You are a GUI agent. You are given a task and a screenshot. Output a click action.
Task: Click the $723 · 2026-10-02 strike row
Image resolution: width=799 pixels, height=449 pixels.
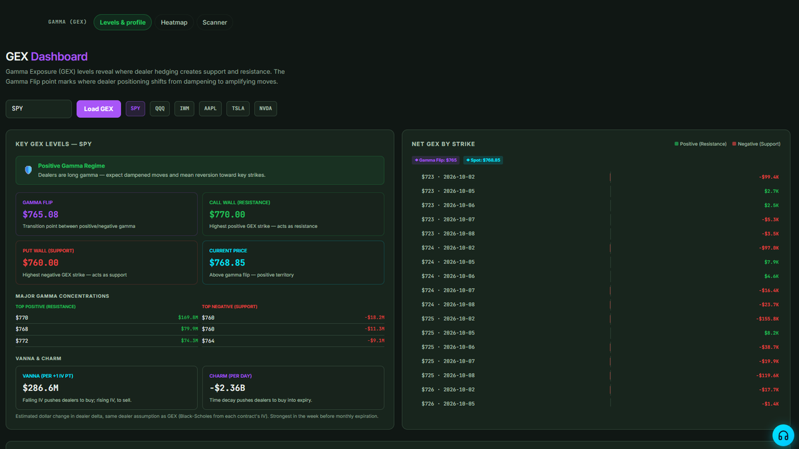coord(596,177)
